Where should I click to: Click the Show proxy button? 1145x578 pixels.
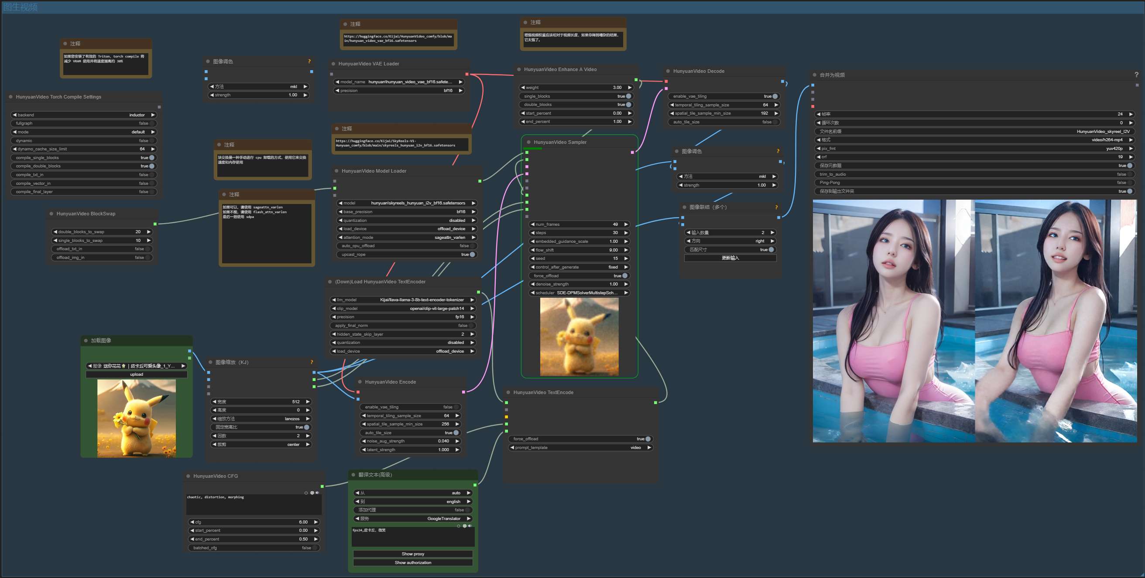point(412,554)
